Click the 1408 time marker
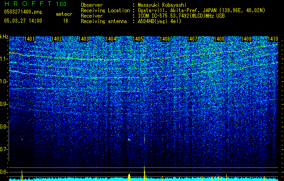This screenshot has width=284, height=181. click(219, 39)
